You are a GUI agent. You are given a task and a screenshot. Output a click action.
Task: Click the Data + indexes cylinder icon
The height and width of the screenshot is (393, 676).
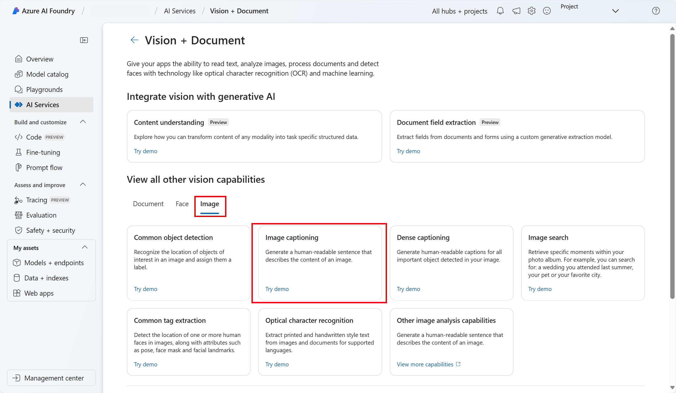tap(17, 278)
